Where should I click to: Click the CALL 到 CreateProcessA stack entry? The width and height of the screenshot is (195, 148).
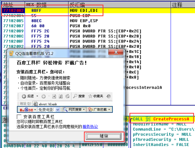click(x=161, y=119)
